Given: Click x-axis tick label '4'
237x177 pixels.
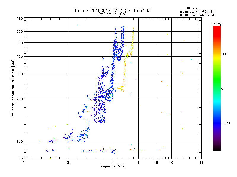Looking at the screenshot, I should coord(113,163).
